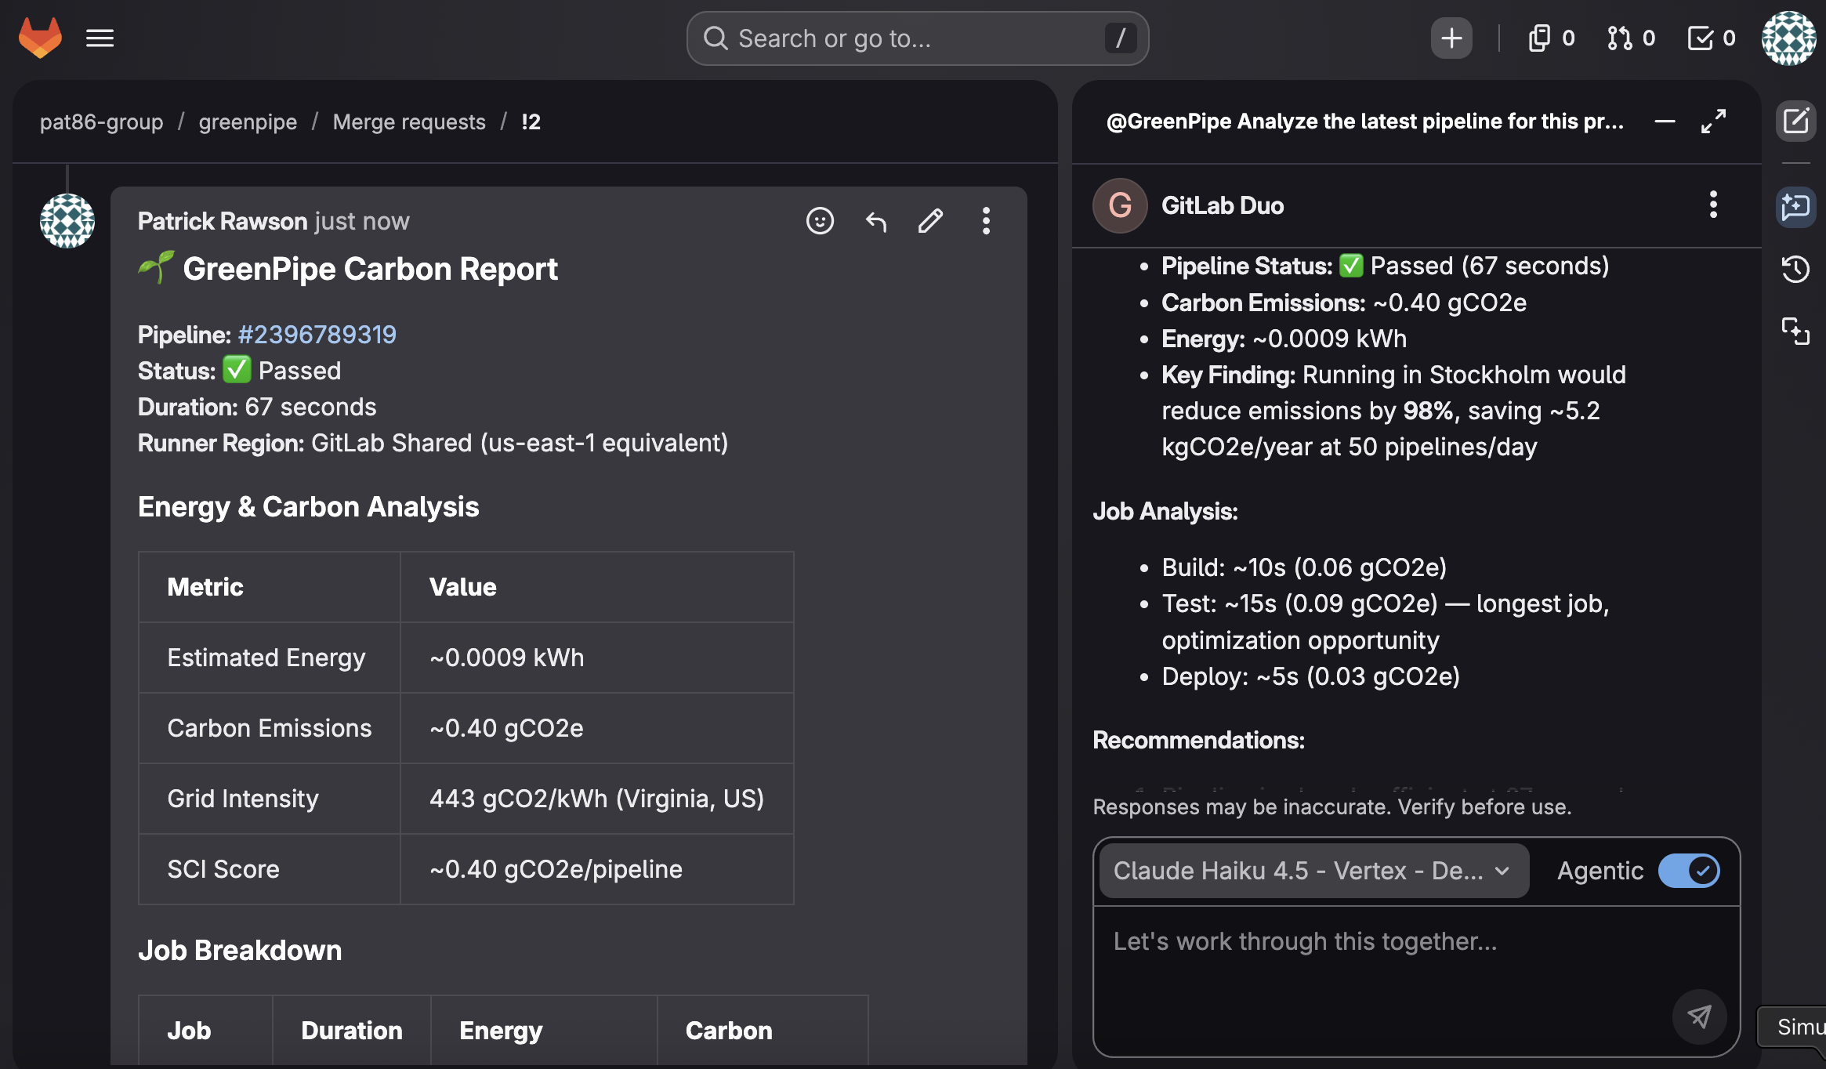Open the to-do list counter icon
Viewport: 1826px width, 1069px height.
click(x=1712, y=38)
